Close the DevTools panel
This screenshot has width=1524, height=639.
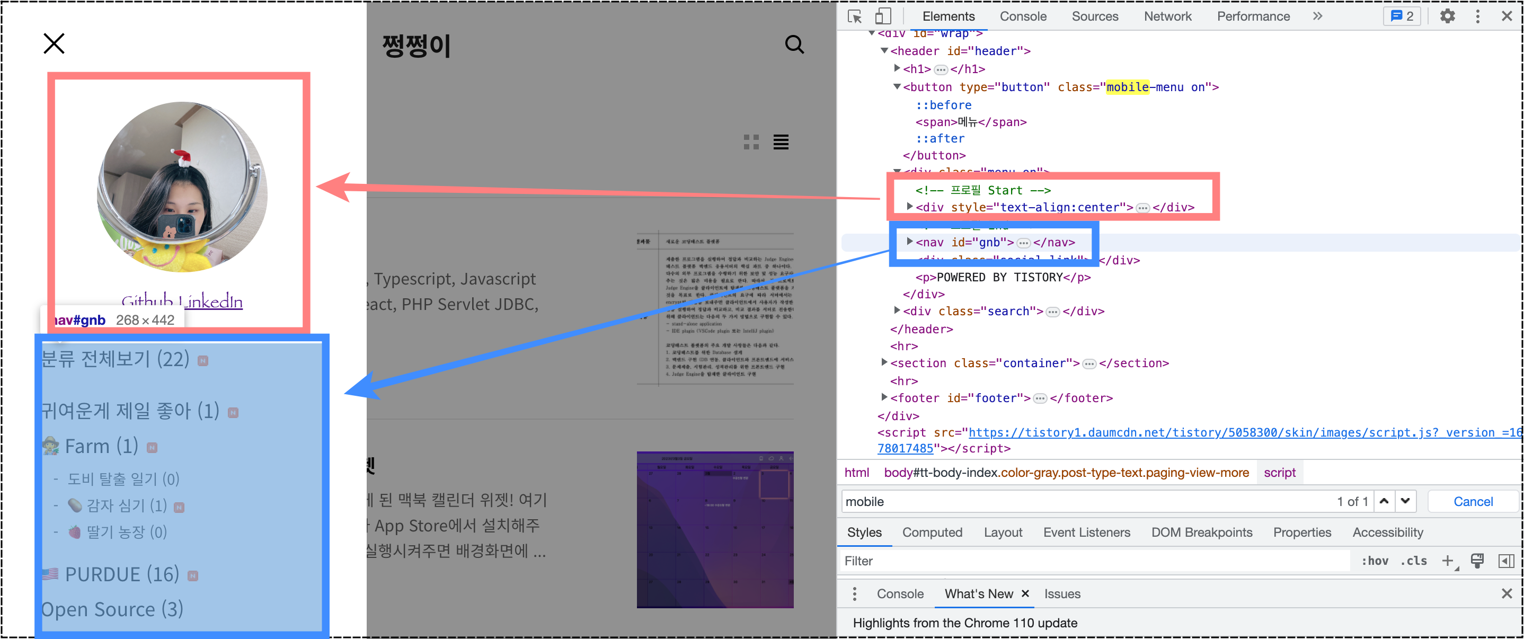coord(1507,16)
